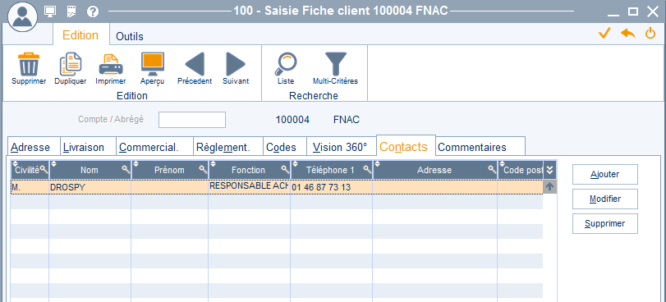
Task: Go to next record with Suivant arrow
Action: [x=236, y=64]
